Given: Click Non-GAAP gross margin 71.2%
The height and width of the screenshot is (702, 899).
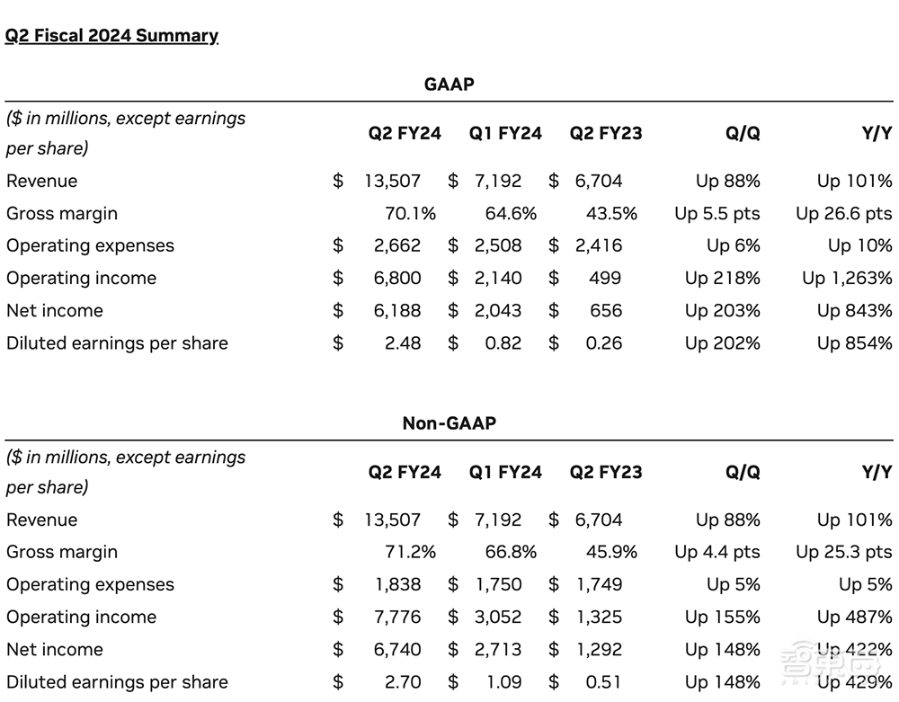Looking at the screenshot, I should pos(410,552).
